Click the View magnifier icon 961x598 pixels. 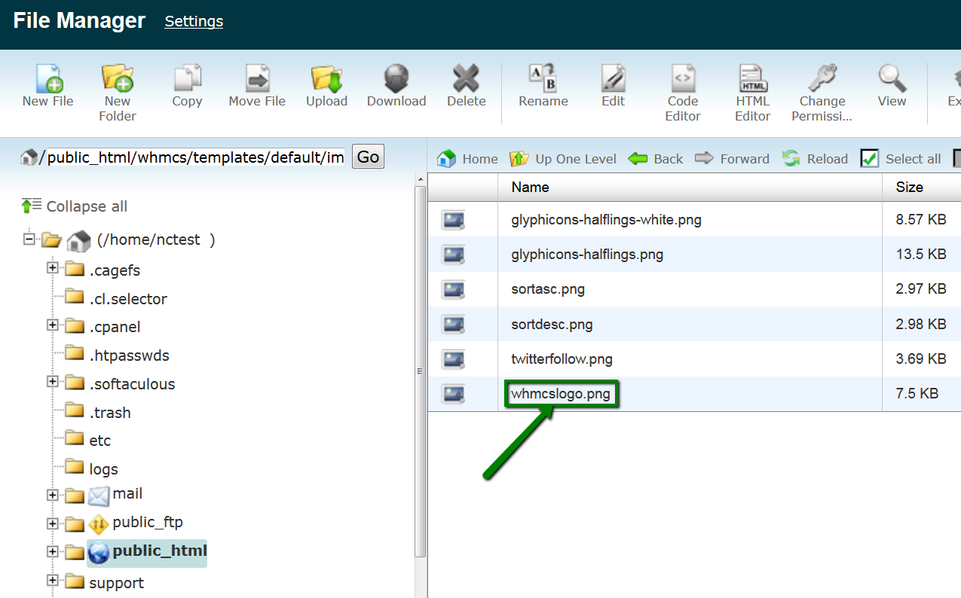(x=892, y=78)
